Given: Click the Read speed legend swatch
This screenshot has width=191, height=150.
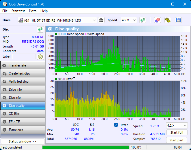Looking at the screenshot, I should 65,34.
